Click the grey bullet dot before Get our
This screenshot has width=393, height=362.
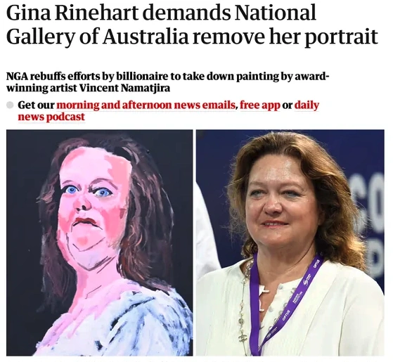click(x=10, y=105)
